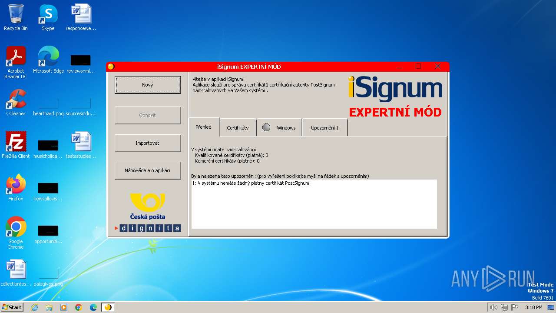This screenshot has width=556, height=313.
Task: Launch Chrome from taskbar
Action: 79,307
